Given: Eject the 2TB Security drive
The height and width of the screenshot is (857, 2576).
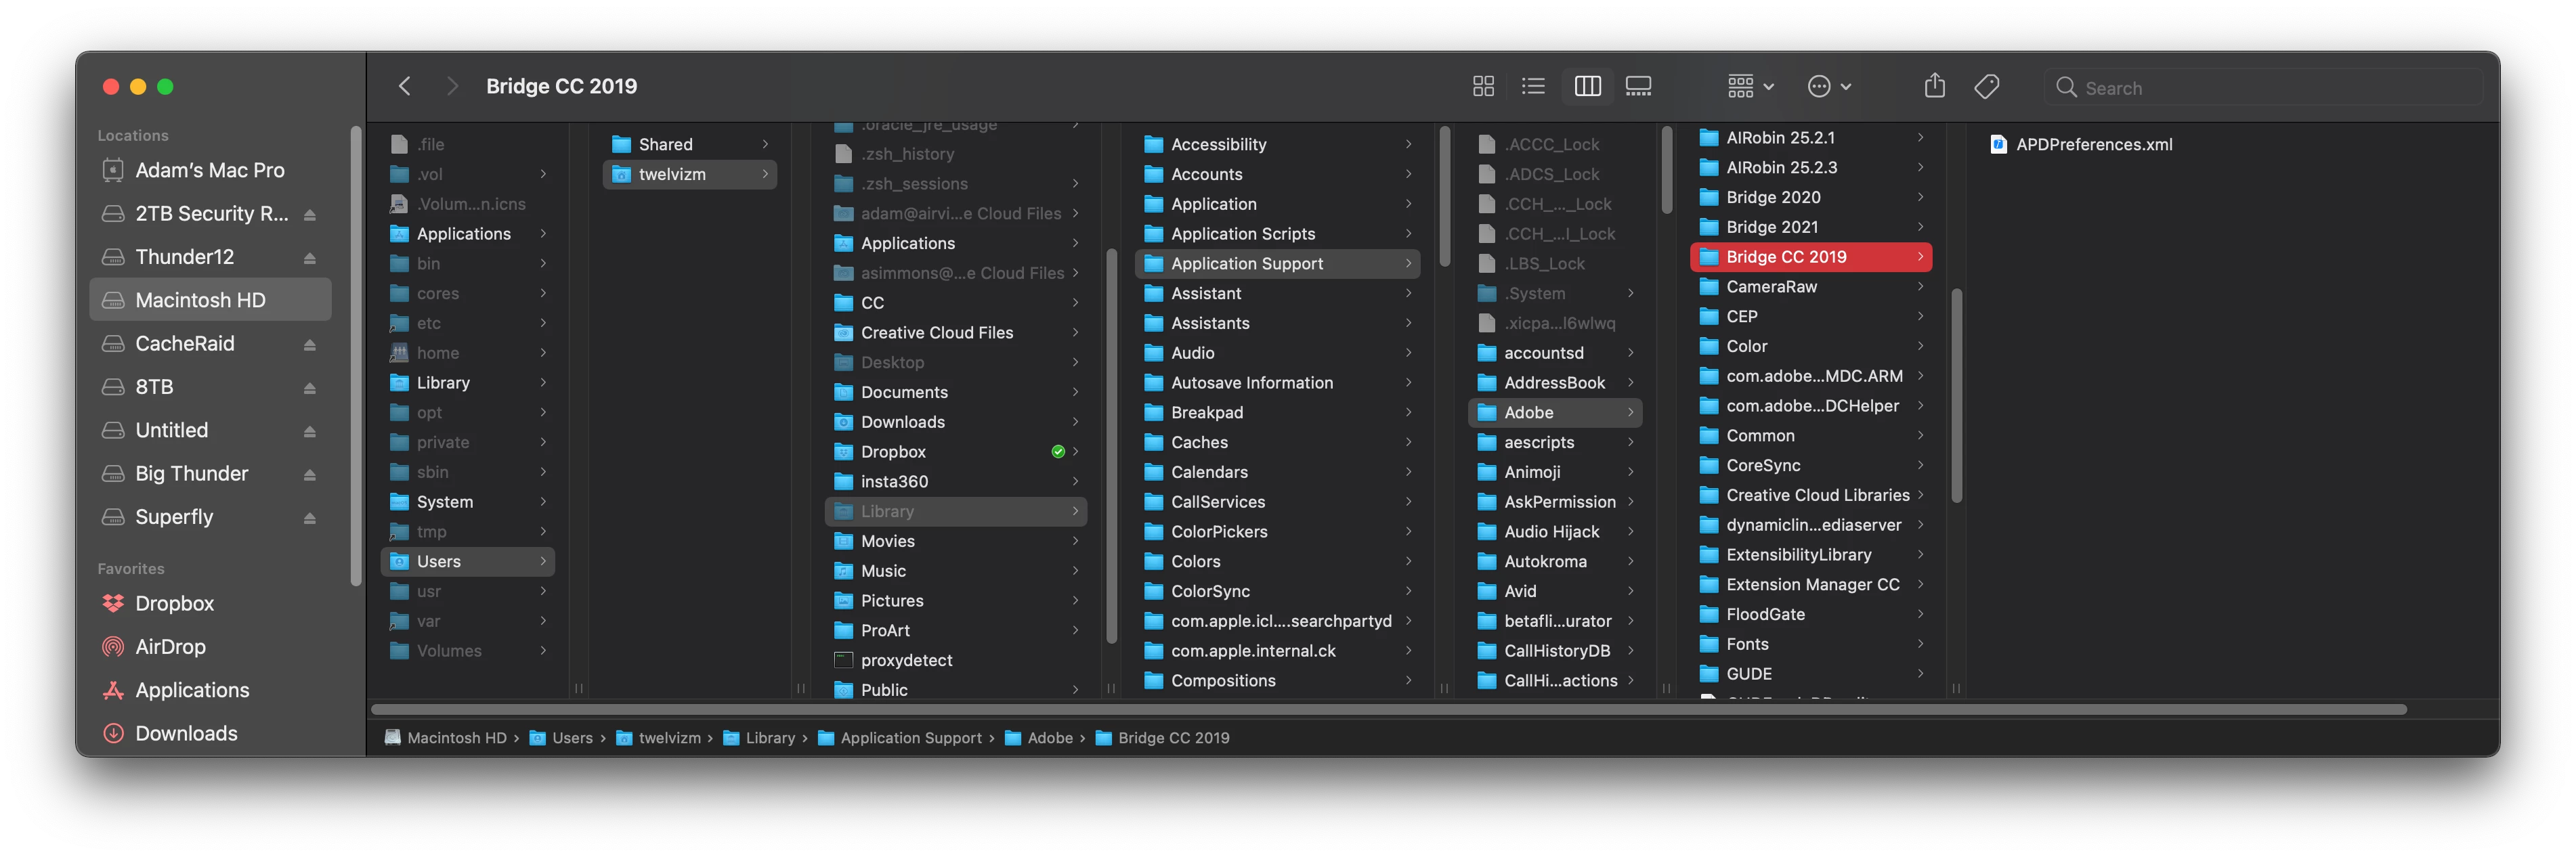Looking at the screenshot, I should pos(310,215).
